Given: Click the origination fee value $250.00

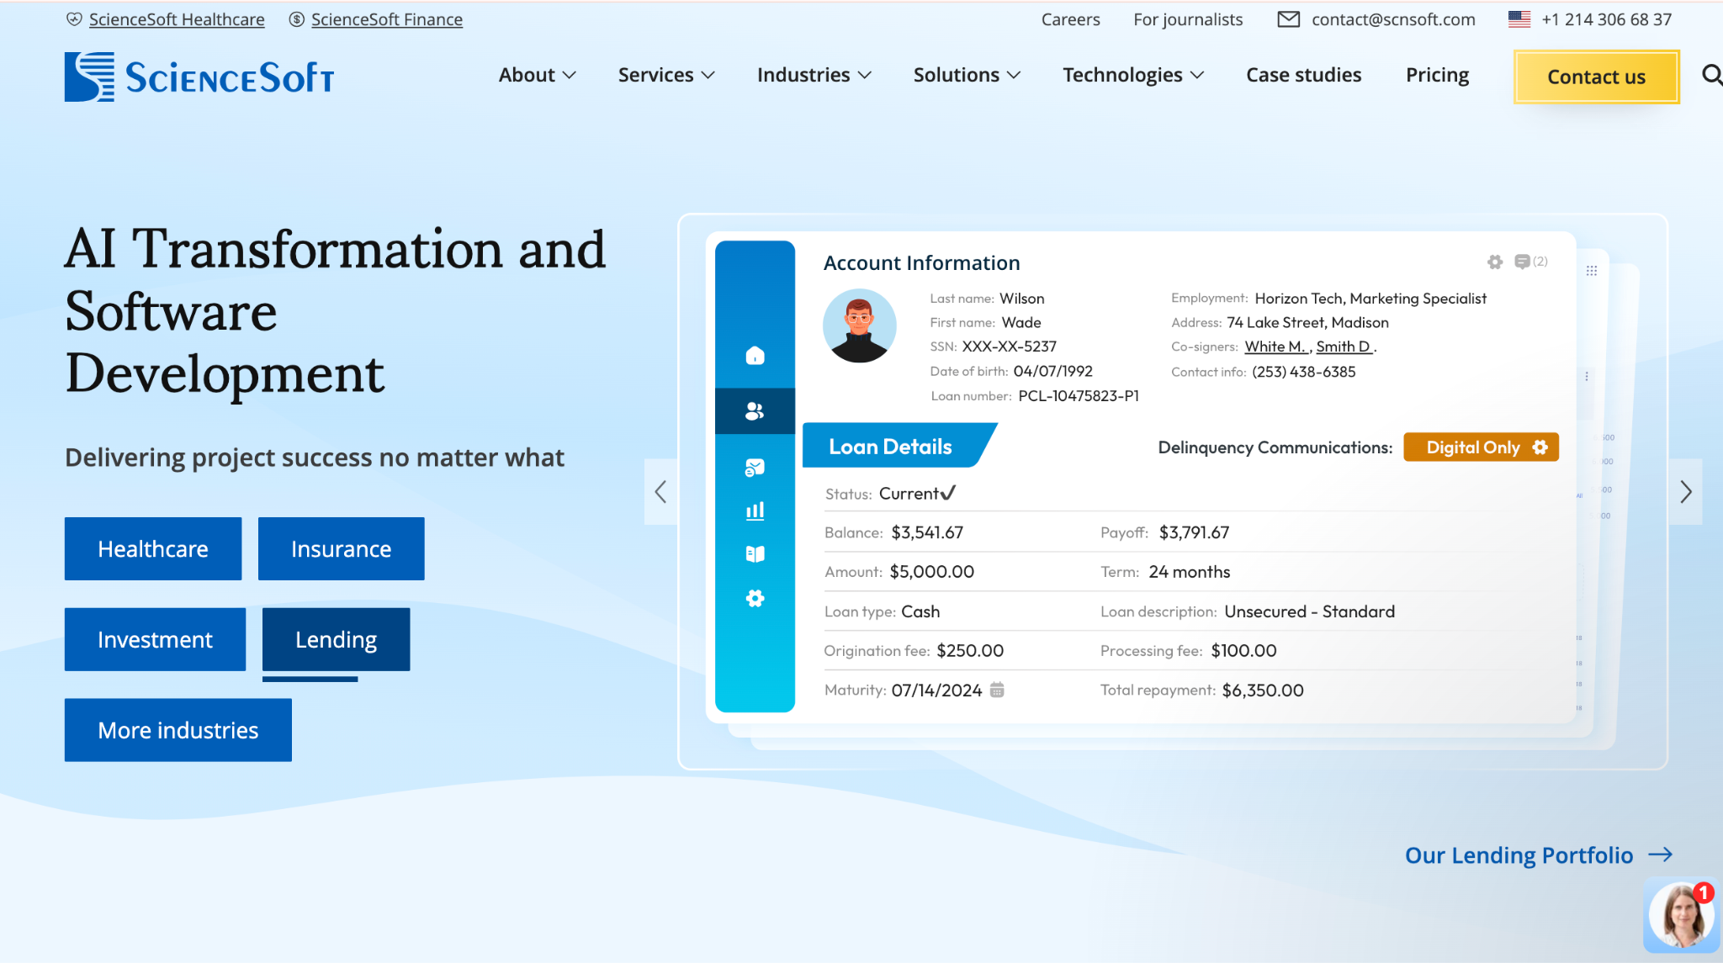Looking at the screenshot, I should pyautogui.click(x=970, y=650).
